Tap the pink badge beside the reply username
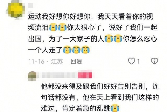 tap(85, 74)
